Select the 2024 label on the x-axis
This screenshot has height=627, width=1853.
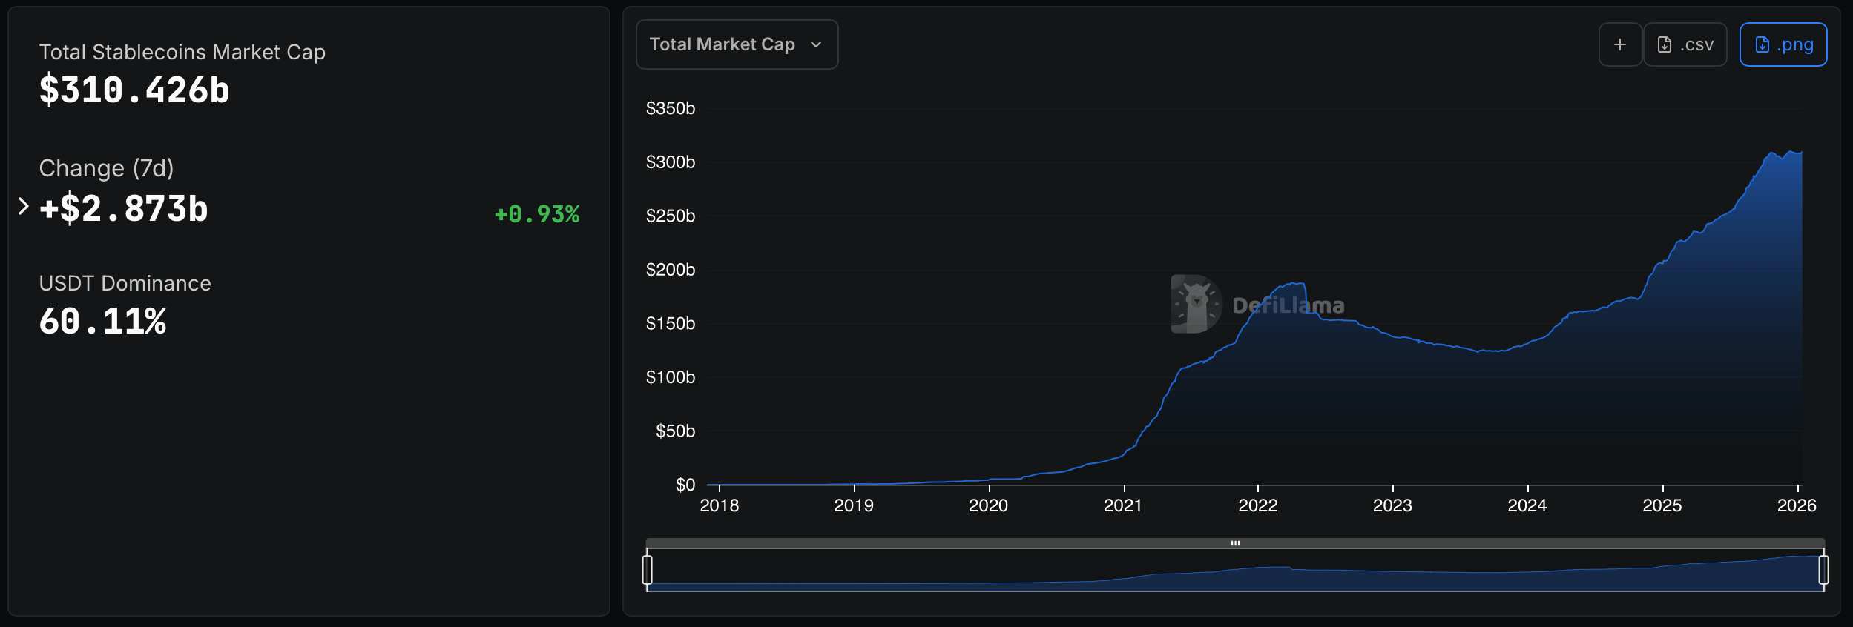pyautogui.click(x=1527, y=505)
